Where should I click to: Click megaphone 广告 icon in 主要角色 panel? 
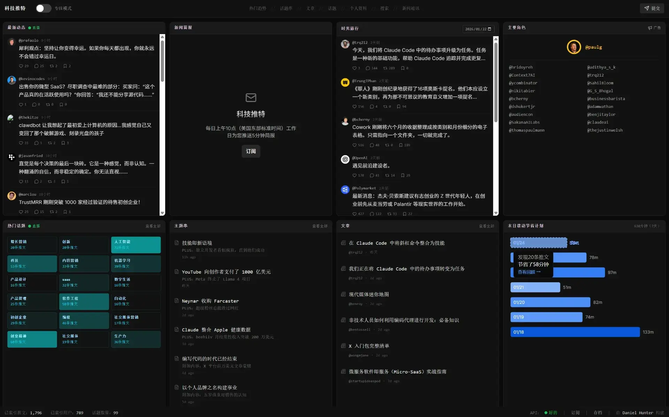650,28
